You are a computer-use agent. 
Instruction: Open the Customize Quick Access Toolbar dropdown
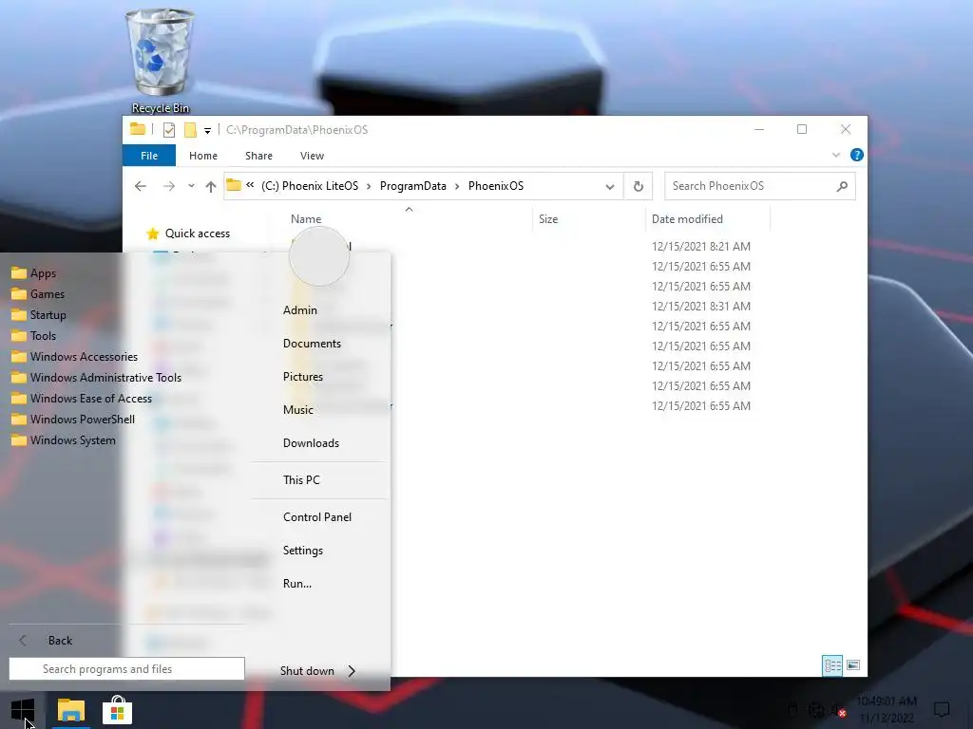207,130
